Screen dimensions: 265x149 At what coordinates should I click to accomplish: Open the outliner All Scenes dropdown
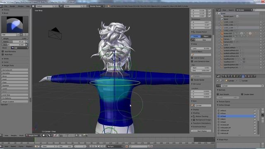click(x=244, y=10)
